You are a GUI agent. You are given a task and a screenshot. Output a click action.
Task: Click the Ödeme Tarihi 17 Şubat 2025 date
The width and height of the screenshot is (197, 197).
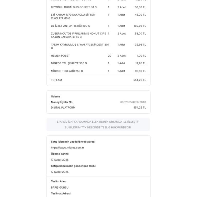[x=60, y=160]
